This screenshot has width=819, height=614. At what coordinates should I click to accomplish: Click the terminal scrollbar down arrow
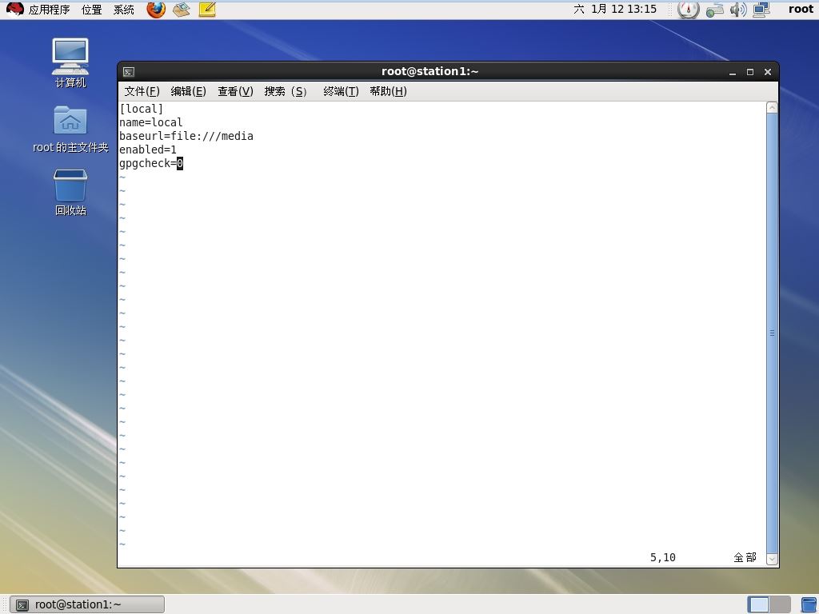(772, 559)
